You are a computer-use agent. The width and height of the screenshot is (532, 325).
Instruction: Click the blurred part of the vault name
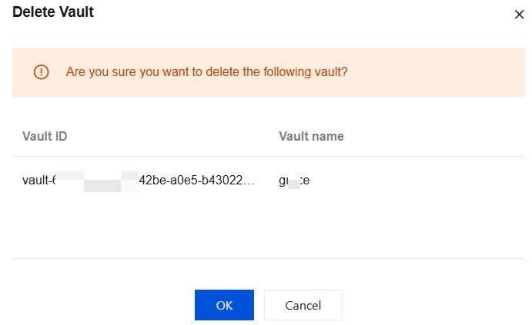[293, 182]
